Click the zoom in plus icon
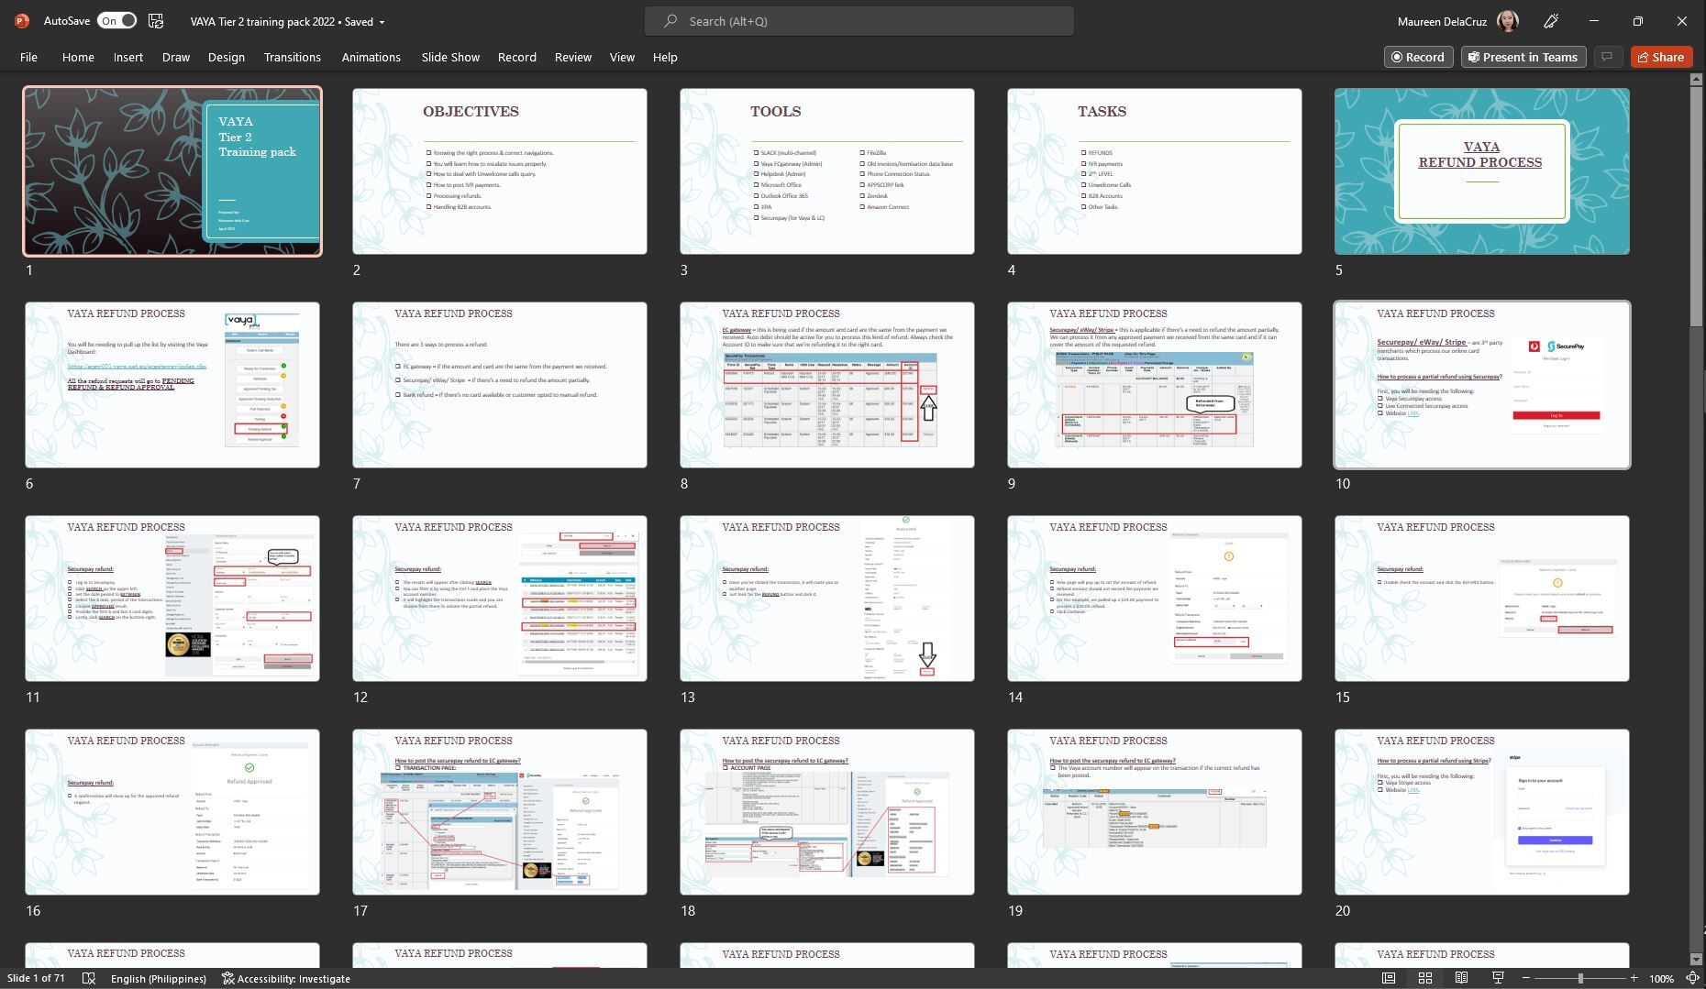Viewport: 1706px width, 989px height. (x=1634, y=978)
